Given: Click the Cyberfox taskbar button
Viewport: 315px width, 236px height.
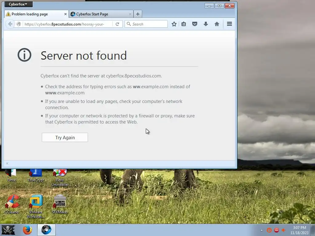Looking at the screenshot, I should 46,230.
